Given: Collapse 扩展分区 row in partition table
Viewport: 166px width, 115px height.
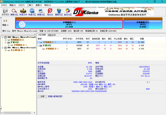Looking at the screenshot, I should tap(38, 46).
